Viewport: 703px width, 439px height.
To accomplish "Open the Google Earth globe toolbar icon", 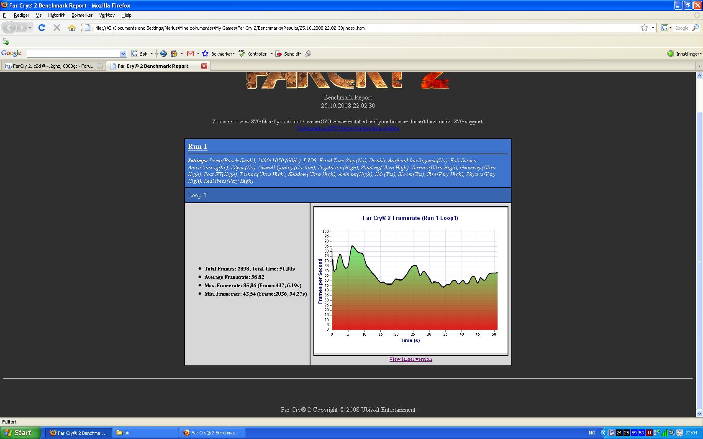I will pyautogui.click(x=164, y=54).
